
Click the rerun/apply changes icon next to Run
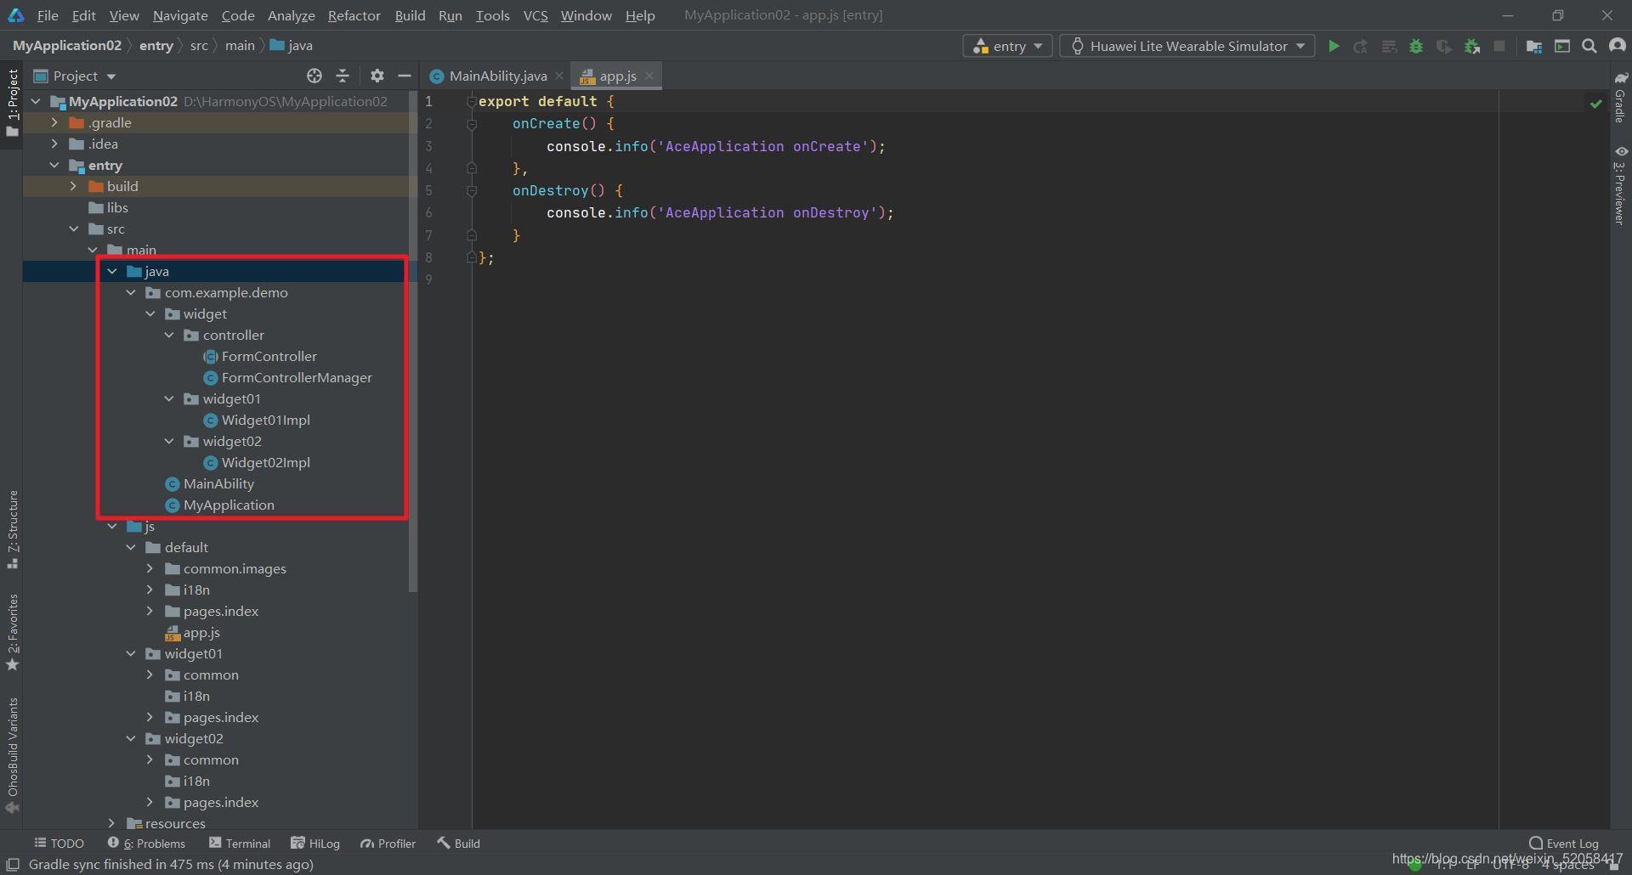pos(1361,46)
